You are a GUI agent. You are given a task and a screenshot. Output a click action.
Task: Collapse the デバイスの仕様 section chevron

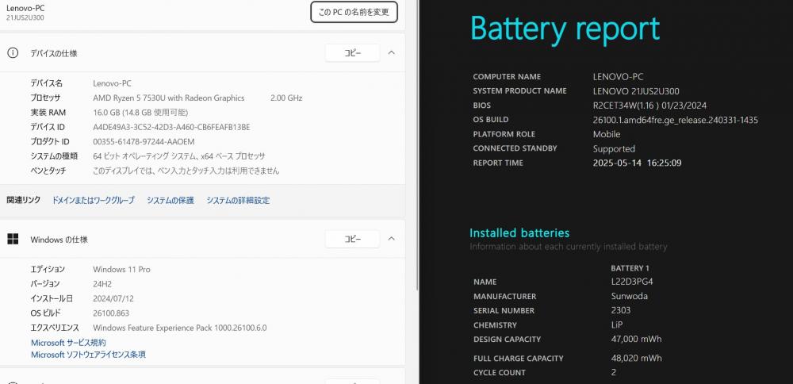pos(392,52)
